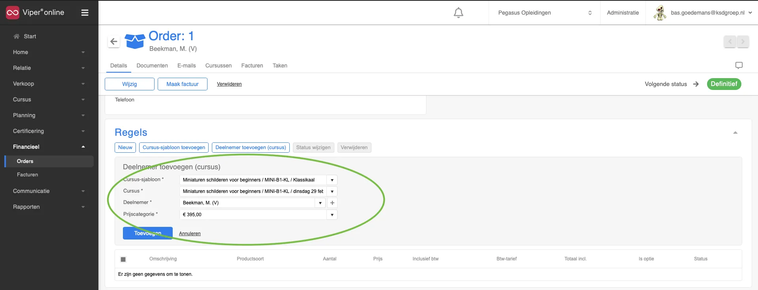The image size is (758, 290).
Task: Open Orders in the sidebar
Action: coord(49,161)
